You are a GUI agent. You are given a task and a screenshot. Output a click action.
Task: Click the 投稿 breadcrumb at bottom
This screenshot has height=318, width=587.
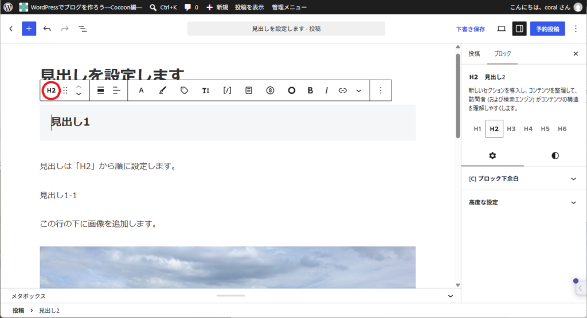pos(18,311)
